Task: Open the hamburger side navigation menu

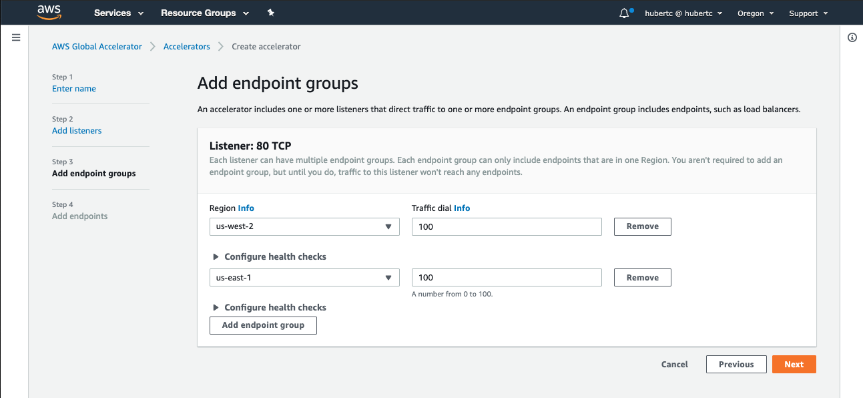Action: pyautogui.click(x=16, y=37)
